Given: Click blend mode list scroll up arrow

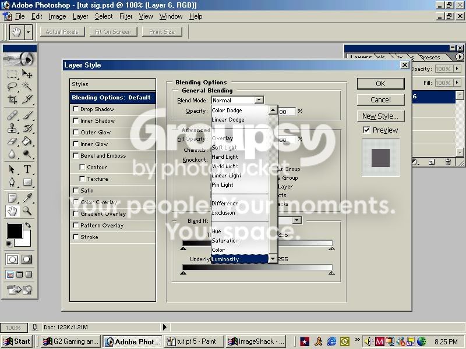Looking at the screenshot, I should pos(273,110).
